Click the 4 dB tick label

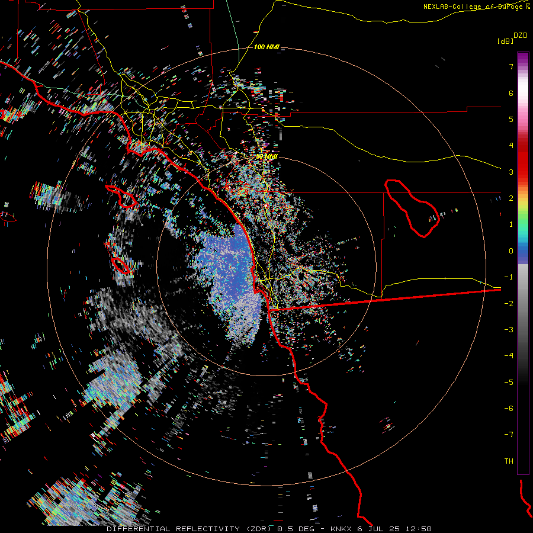pyautogui.click(x=511, y=146)
